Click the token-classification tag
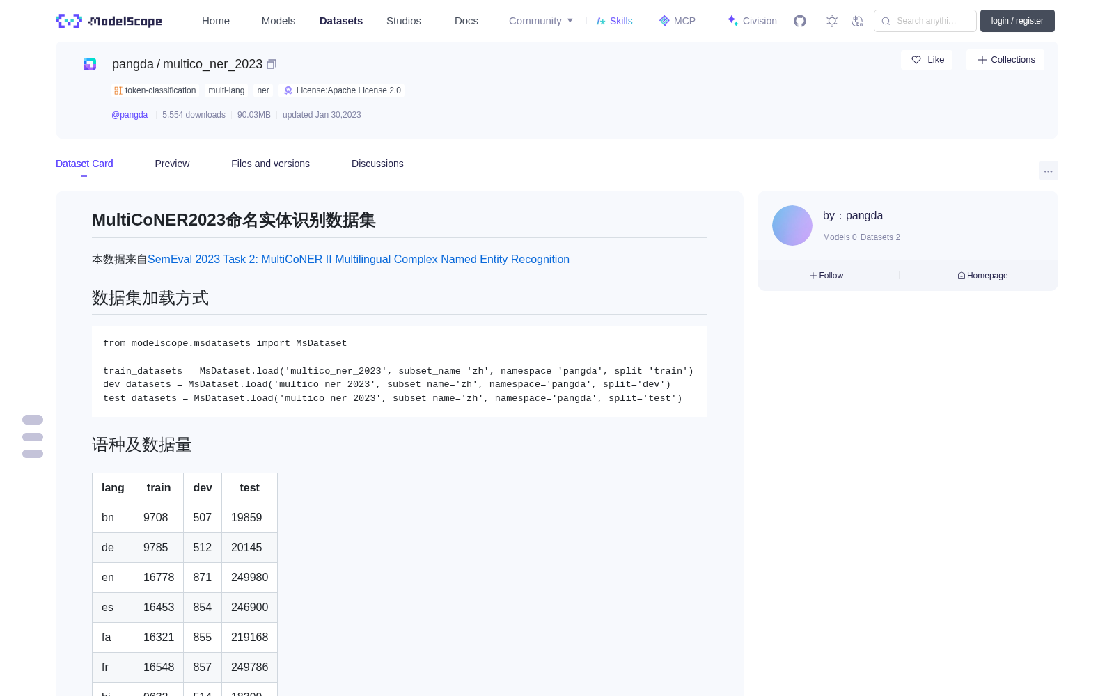The image size is (1114, 696). (x=155, y=90)
